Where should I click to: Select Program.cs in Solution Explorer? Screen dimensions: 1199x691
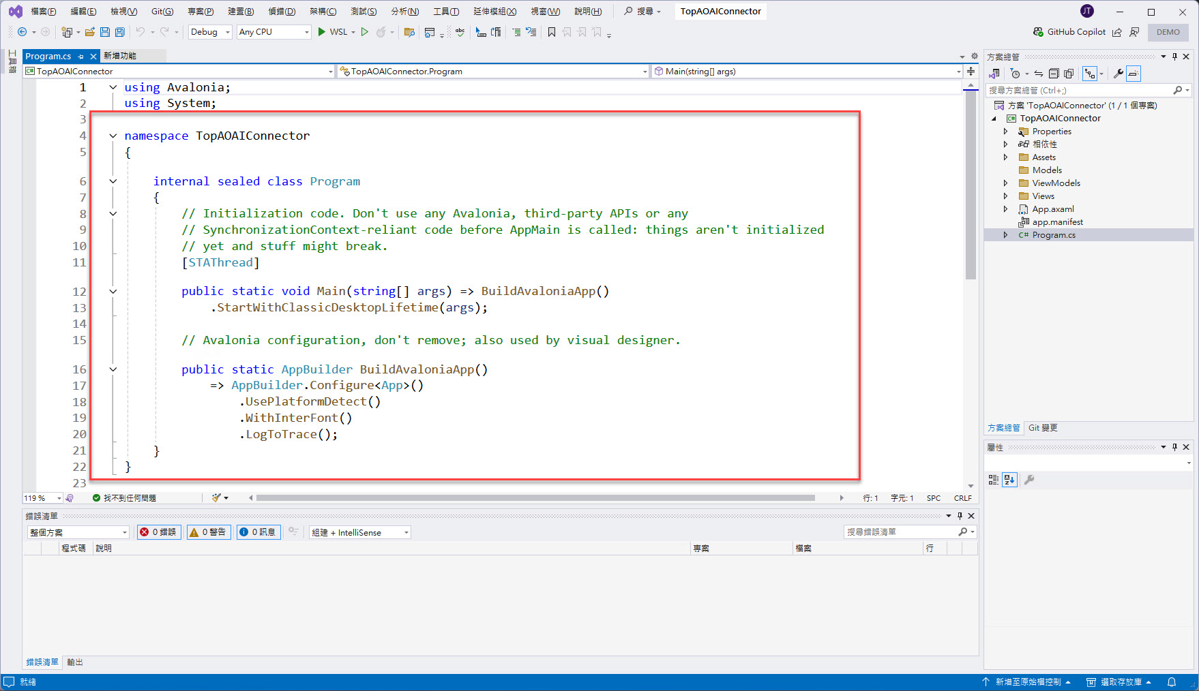(x=1054, y=235)
